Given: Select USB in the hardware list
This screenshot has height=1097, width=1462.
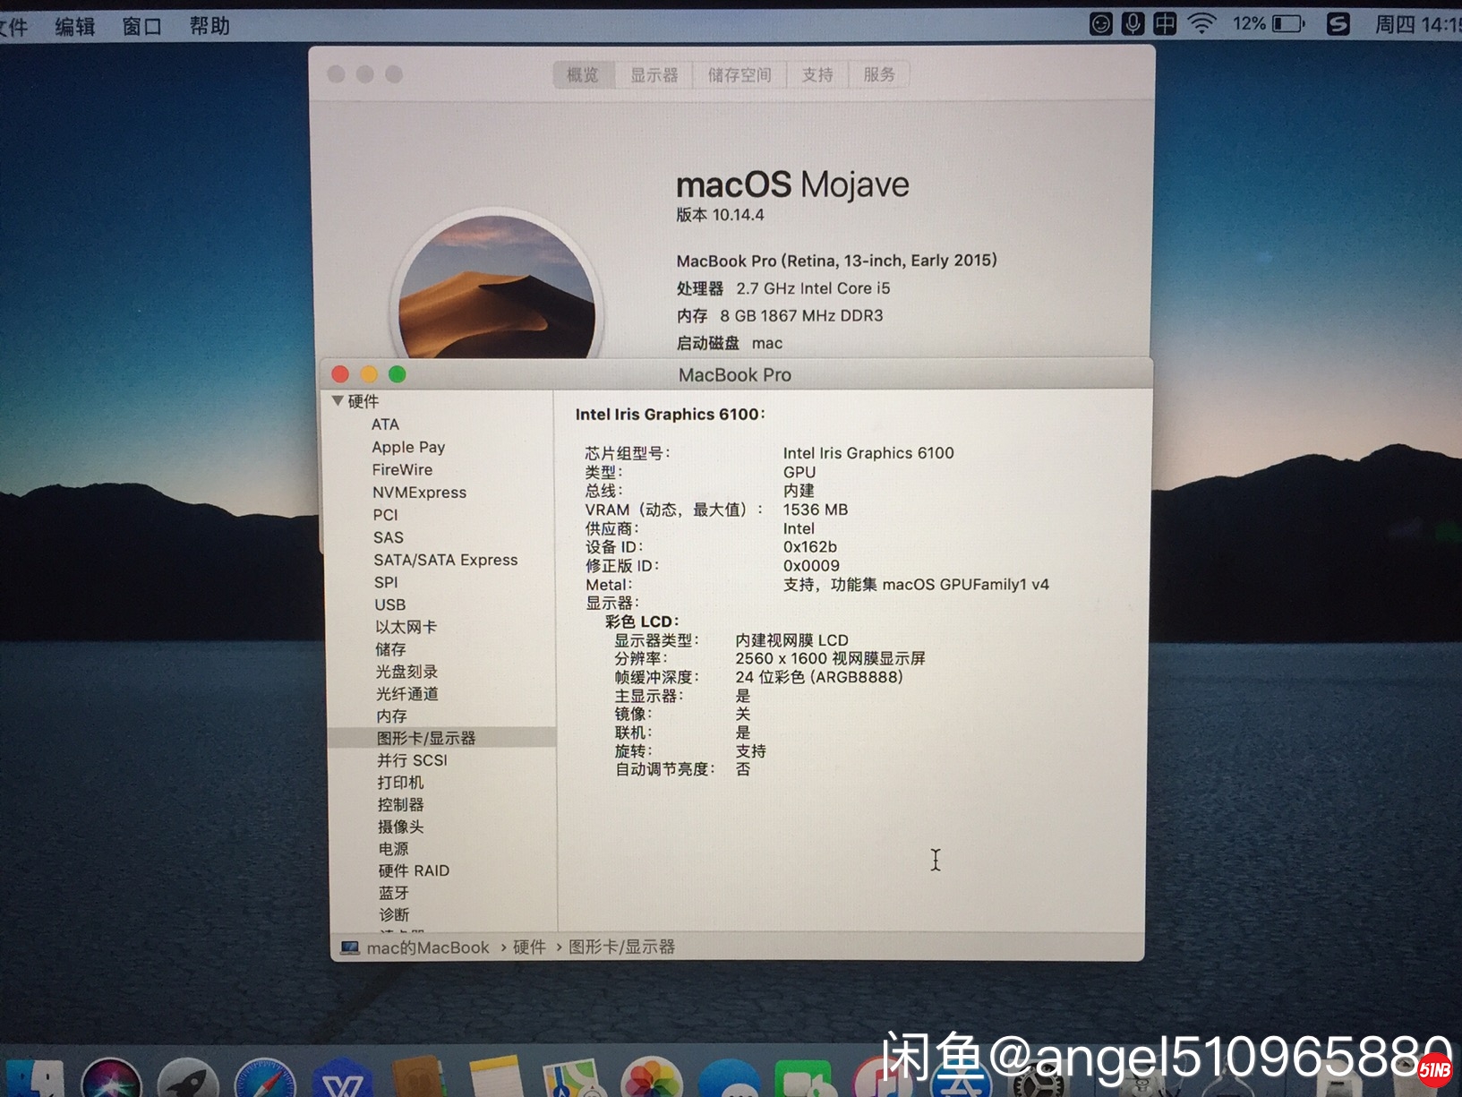Looking at the screenshot, I should 390,604.
